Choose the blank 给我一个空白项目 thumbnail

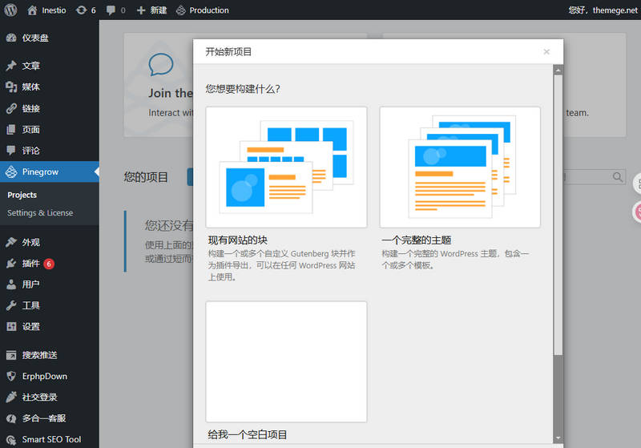point(286,361)
